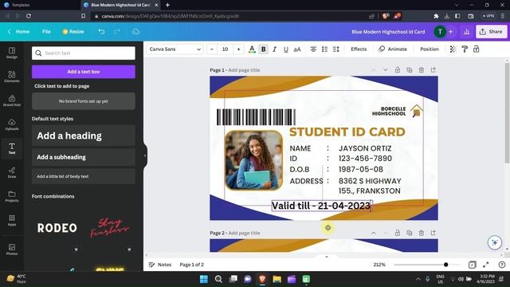The image size is (510, 287).
Task: Select the RODEO font combination
Action: click(57, 228)
